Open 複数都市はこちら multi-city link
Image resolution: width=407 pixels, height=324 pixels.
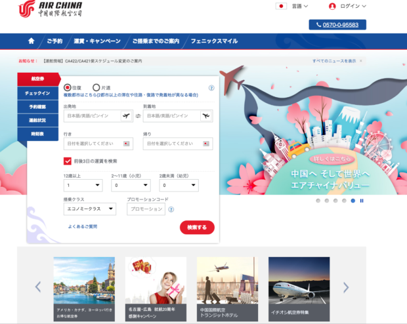click(x=131, y=95)
